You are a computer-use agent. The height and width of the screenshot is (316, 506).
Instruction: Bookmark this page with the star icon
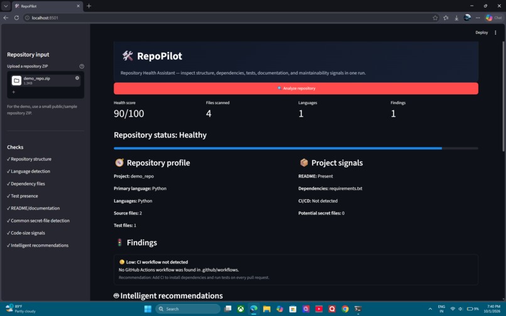pos(435,18)
